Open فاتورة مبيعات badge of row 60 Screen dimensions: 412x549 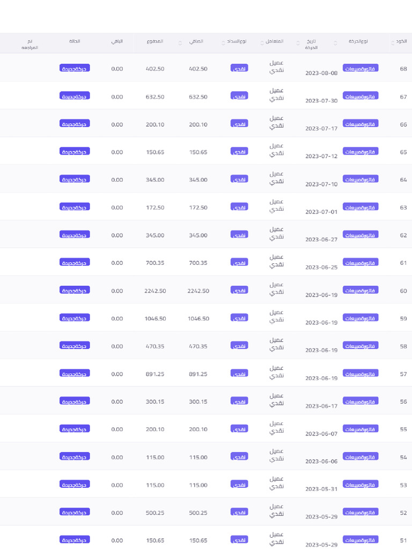point(360,290)
